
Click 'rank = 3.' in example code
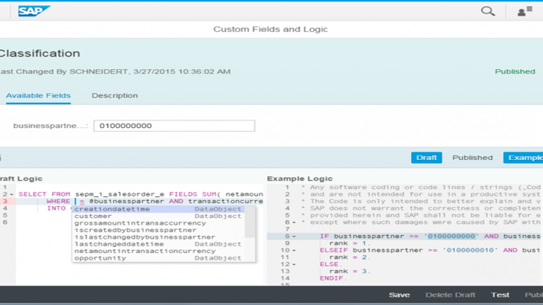coord(350,272)
